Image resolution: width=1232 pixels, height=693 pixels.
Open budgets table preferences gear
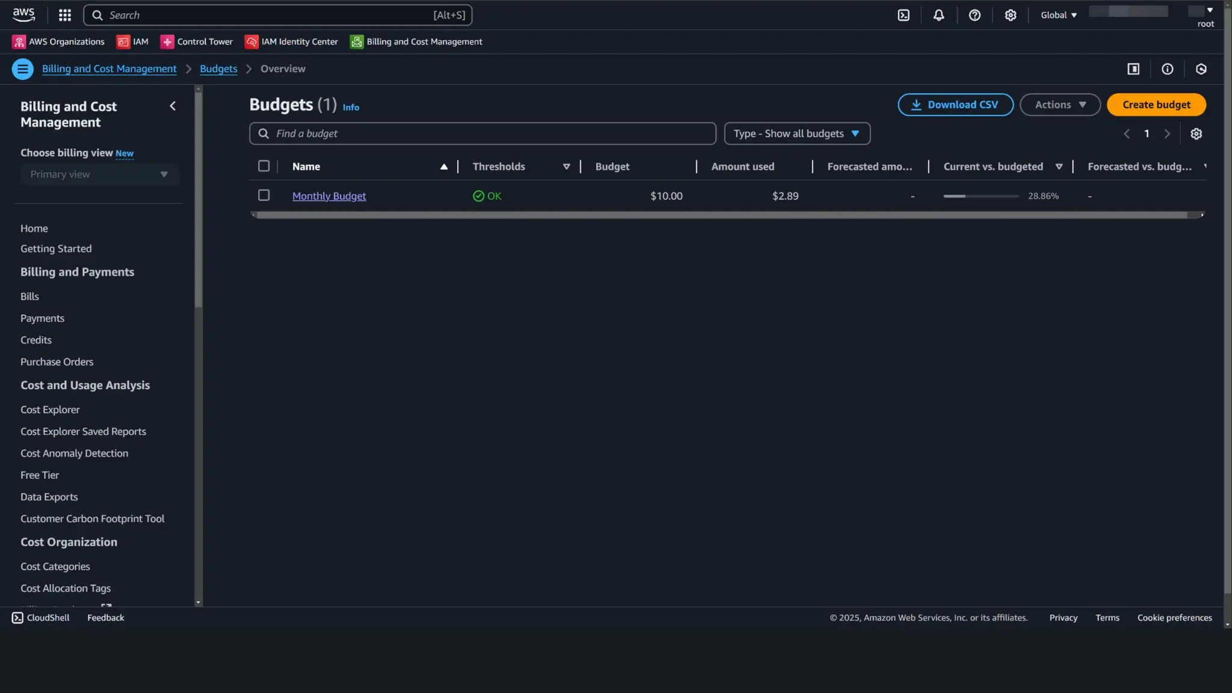pos(1196,134)
